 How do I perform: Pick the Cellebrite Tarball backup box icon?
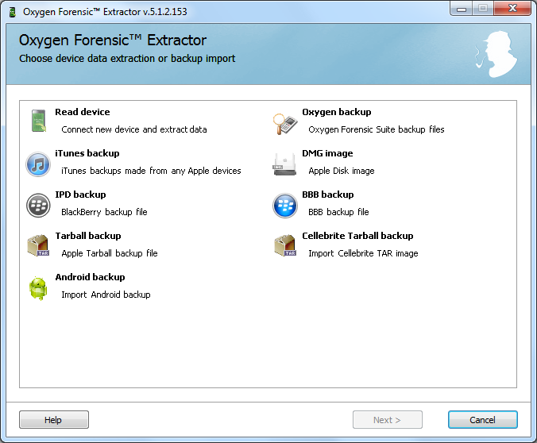pos(285,245)
